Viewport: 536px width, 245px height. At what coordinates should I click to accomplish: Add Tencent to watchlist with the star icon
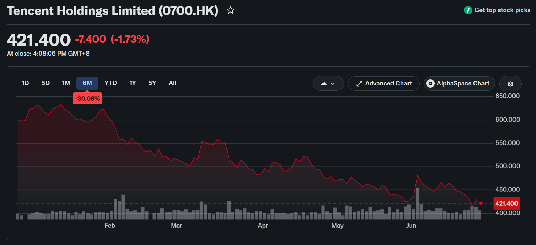coord(230,10)
